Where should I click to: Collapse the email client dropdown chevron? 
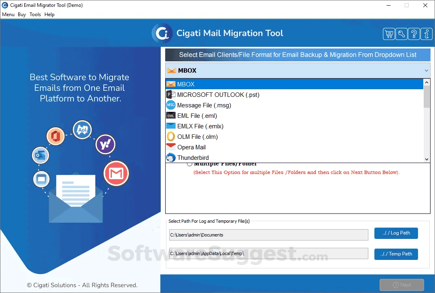click(426, 70)
